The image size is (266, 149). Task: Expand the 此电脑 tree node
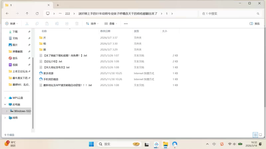[x=5, y=104]
